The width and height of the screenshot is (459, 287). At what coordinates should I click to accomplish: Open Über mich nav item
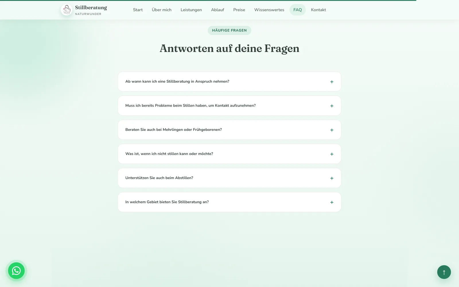pos(162,10)
